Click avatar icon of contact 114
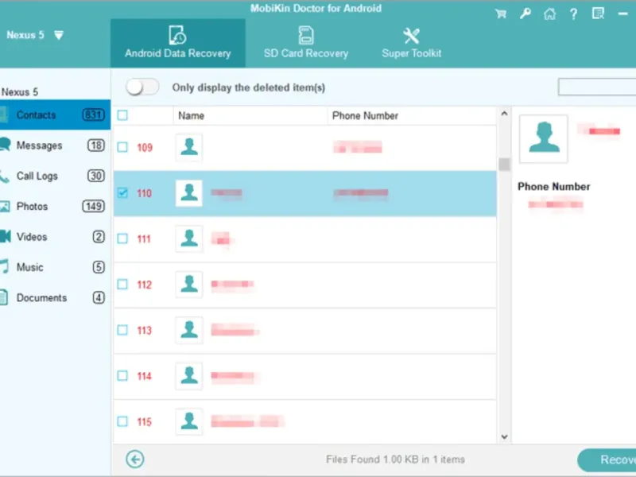The height and width of the screenshot is (477, 636). 189,376
